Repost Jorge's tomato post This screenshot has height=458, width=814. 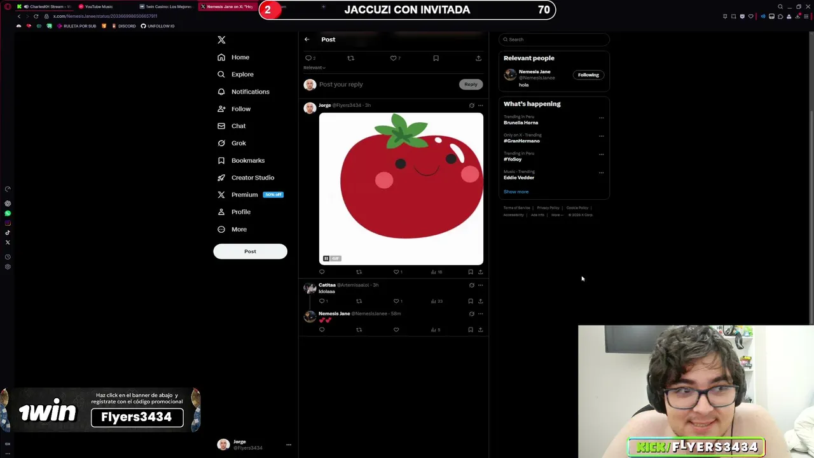pyautogui.click(x=359, y=272)
